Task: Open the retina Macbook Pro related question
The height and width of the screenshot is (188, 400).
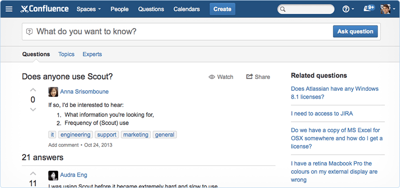Action: (x=334, y=171)
